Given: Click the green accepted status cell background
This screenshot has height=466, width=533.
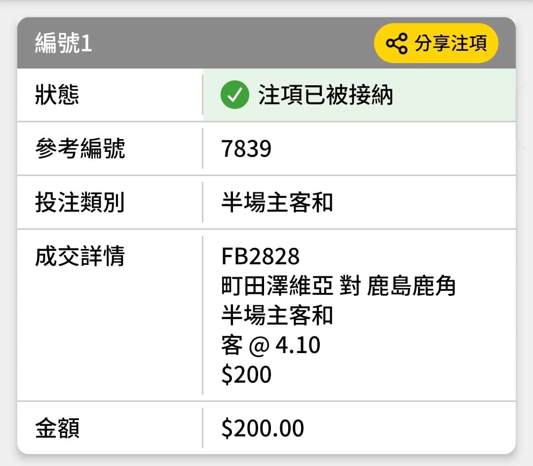Looking at the screenshot, I should [359, 95].
